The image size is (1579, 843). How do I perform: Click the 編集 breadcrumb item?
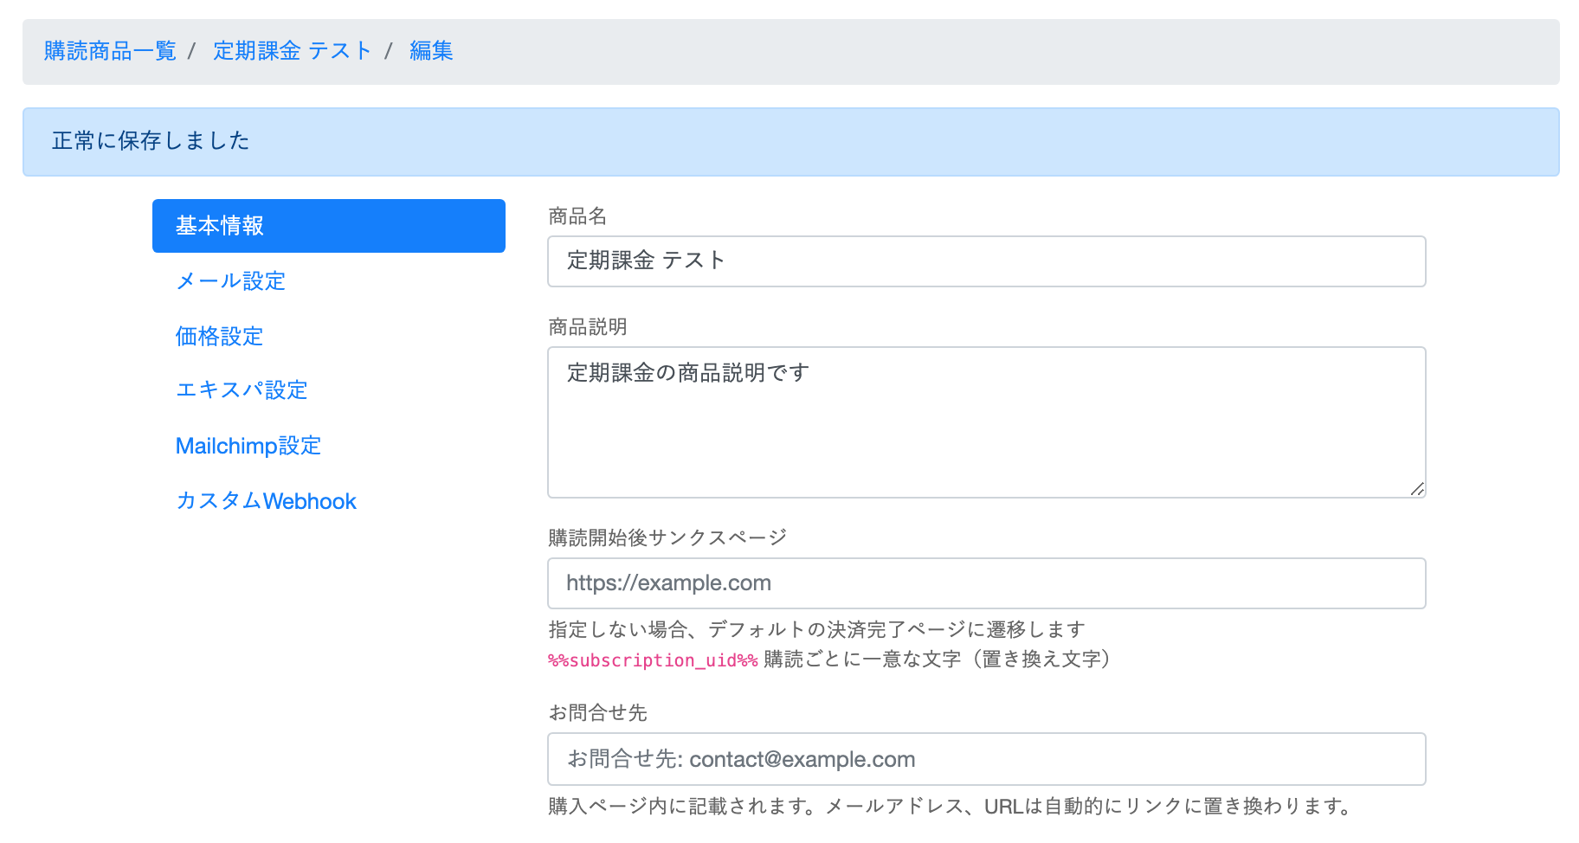click(431, 51)
